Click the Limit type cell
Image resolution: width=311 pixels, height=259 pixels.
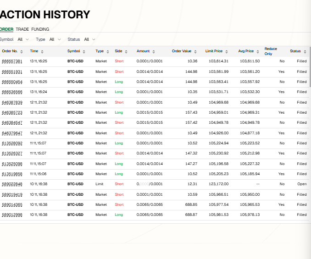100,184
